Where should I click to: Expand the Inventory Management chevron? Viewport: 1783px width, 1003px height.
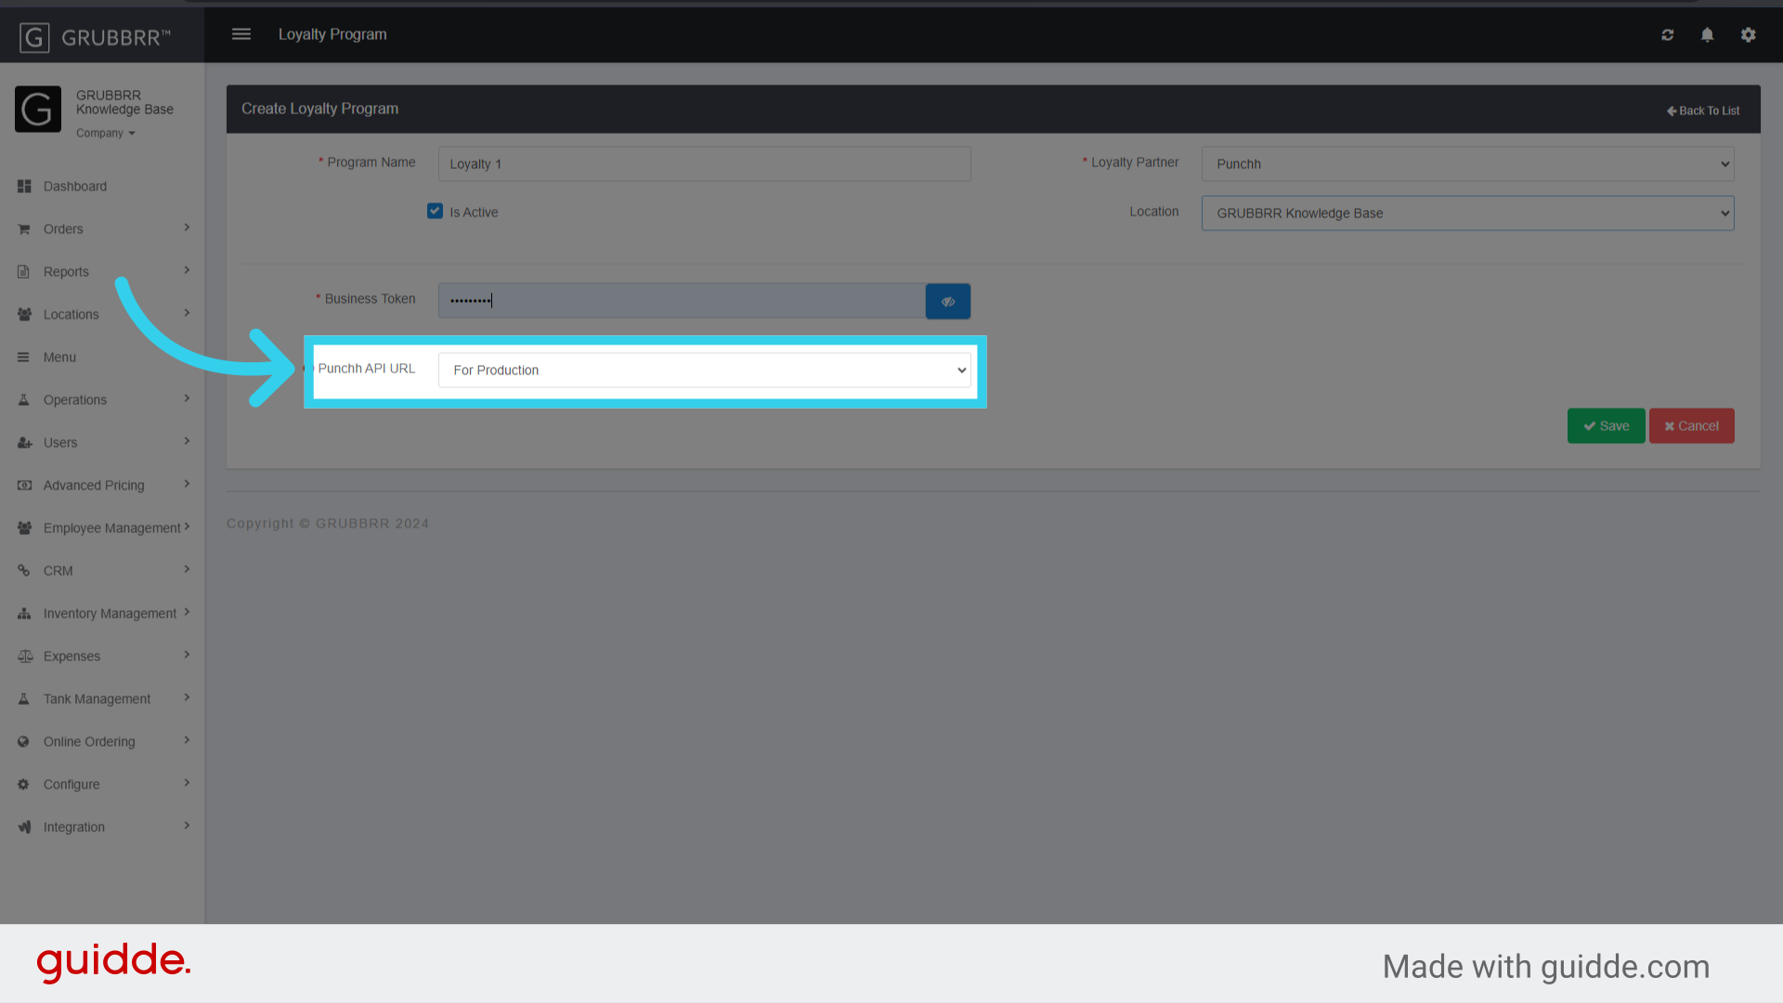click(x=187, y=612)
